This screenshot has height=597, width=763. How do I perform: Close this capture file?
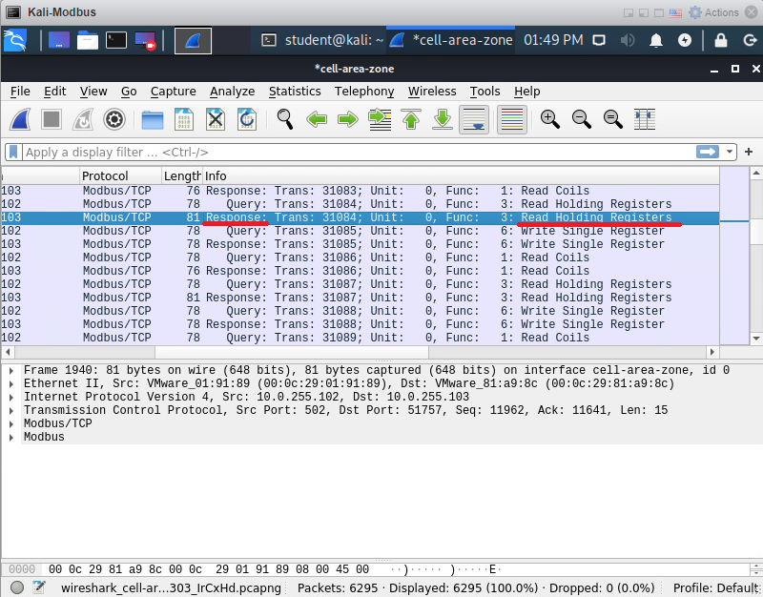tap(216, 119)
